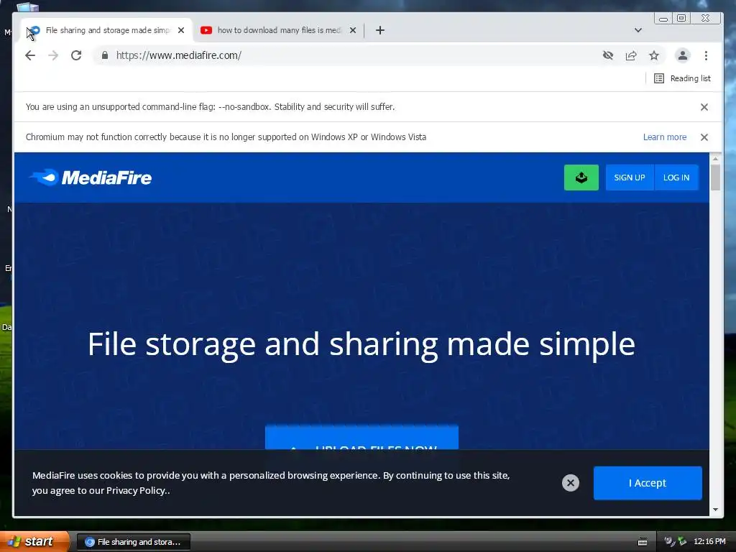Dismiss cookie banner with the round X
The image size is (736, 552).
click(x=570, y=483)
